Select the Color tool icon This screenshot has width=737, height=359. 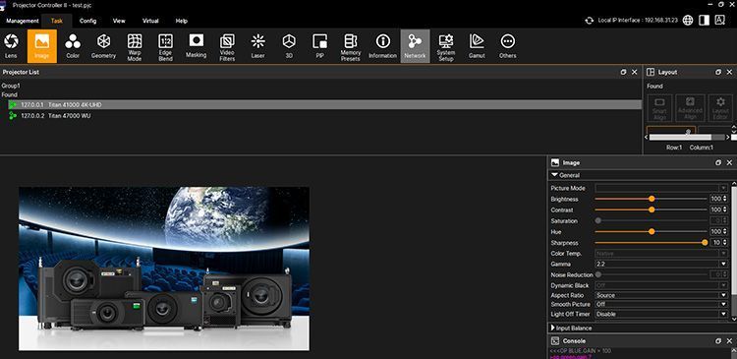[73, 46]
